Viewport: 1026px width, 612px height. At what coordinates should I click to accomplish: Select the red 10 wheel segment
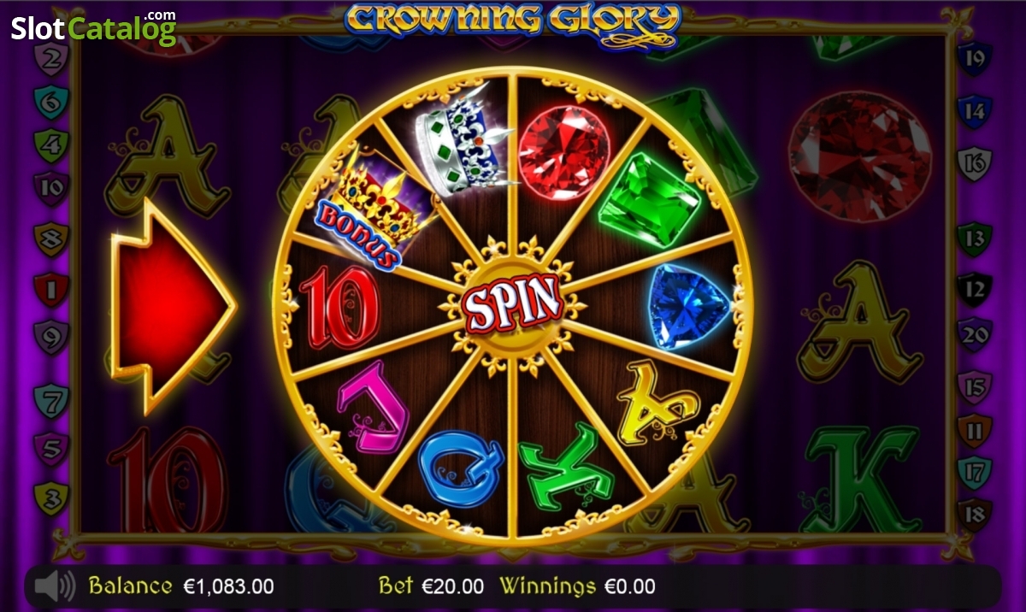coord(339,308)
